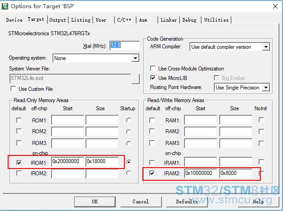Click the IRAM1 Start field

click(201, 162)
